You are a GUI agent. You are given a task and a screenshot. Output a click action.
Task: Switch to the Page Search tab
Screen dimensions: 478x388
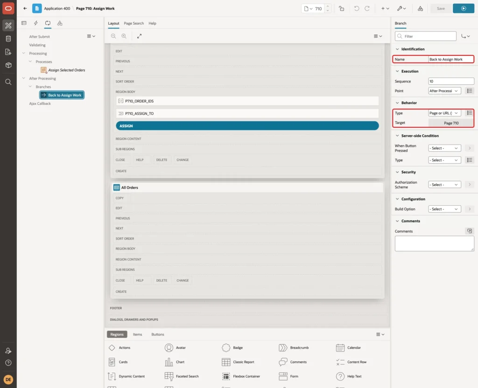pos(134,23)
